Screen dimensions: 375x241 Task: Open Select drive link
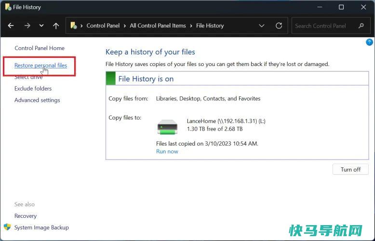28,77
